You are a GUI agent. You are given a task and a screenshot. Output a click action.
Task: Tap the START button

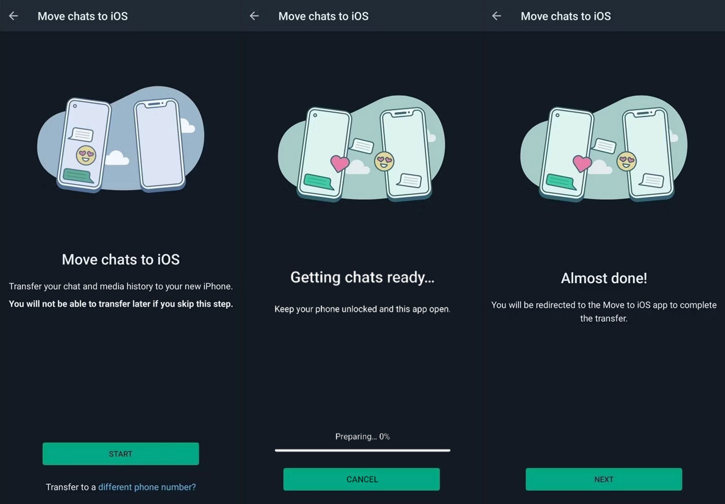[x=120, y=453]
